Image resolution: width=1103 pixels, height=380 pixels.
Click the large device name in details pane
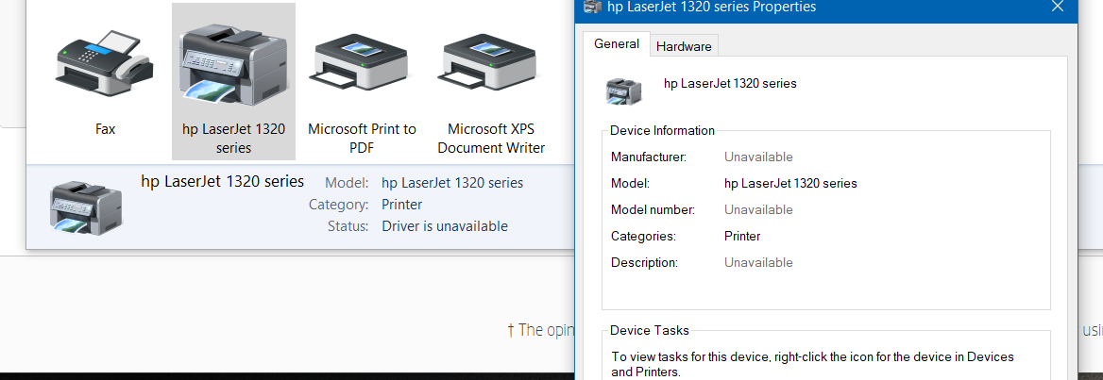222,181
